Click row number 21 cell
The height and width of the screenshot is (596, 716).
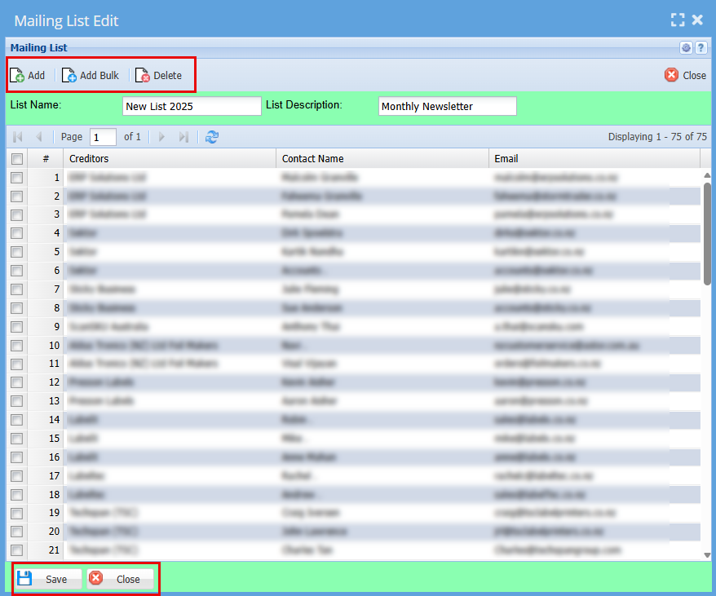(x=46, y=550)
